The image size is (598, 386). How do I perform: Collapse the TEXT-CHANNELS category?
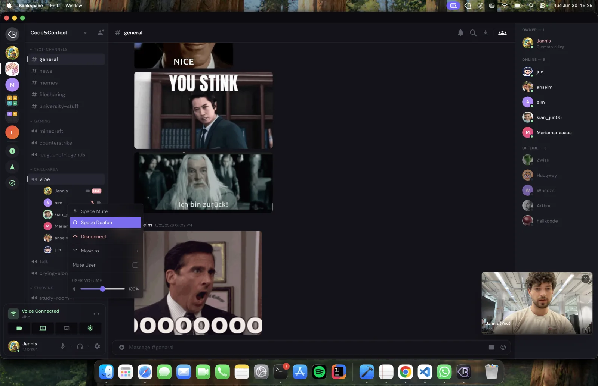tap(49, 49)
